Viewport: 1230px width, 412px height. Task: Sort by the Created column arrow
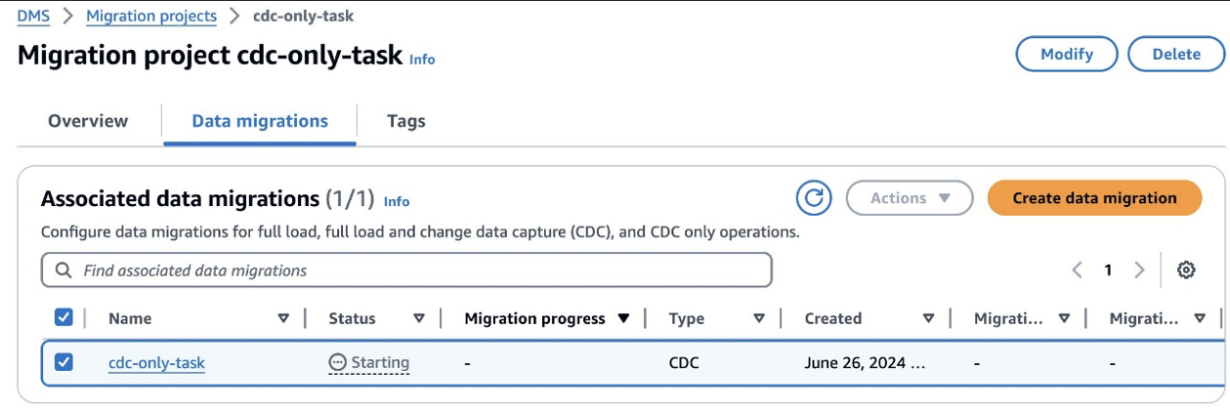pos(928,318)
